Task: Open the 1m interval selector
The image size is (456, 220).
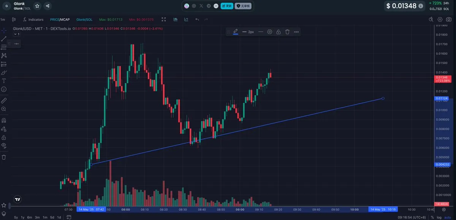Action: coord(3,19)
